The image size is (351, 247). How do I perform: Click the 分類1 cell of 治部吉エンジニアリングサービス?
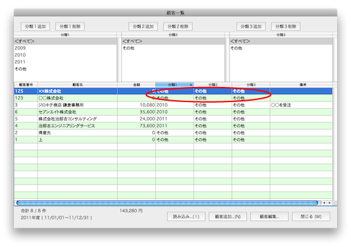click(x=175, y=126)
